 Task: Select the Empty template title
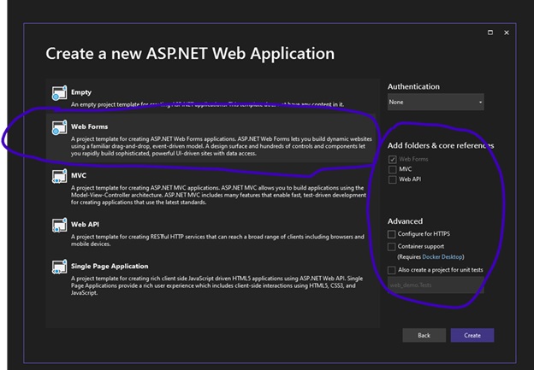81,92
